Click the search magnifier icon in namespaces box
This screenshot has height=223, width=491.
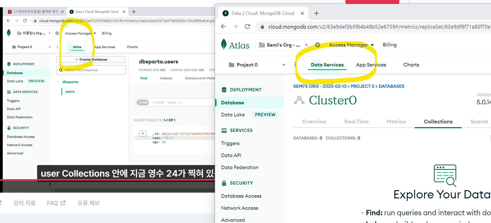coord(61,70)
